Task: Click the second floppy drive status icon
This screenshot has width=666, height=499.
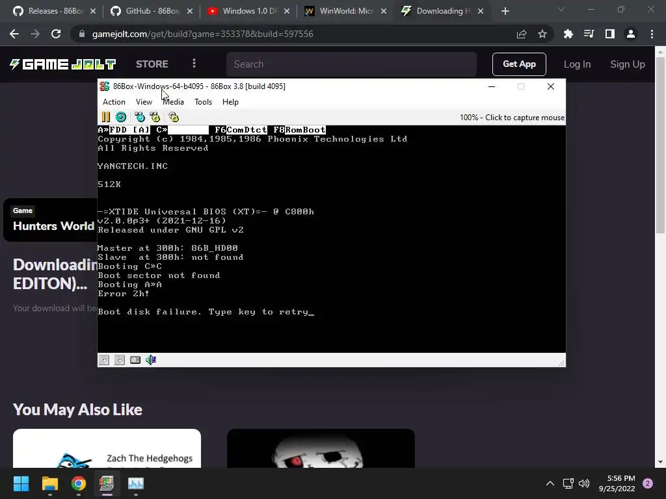Action: point(120,360)
